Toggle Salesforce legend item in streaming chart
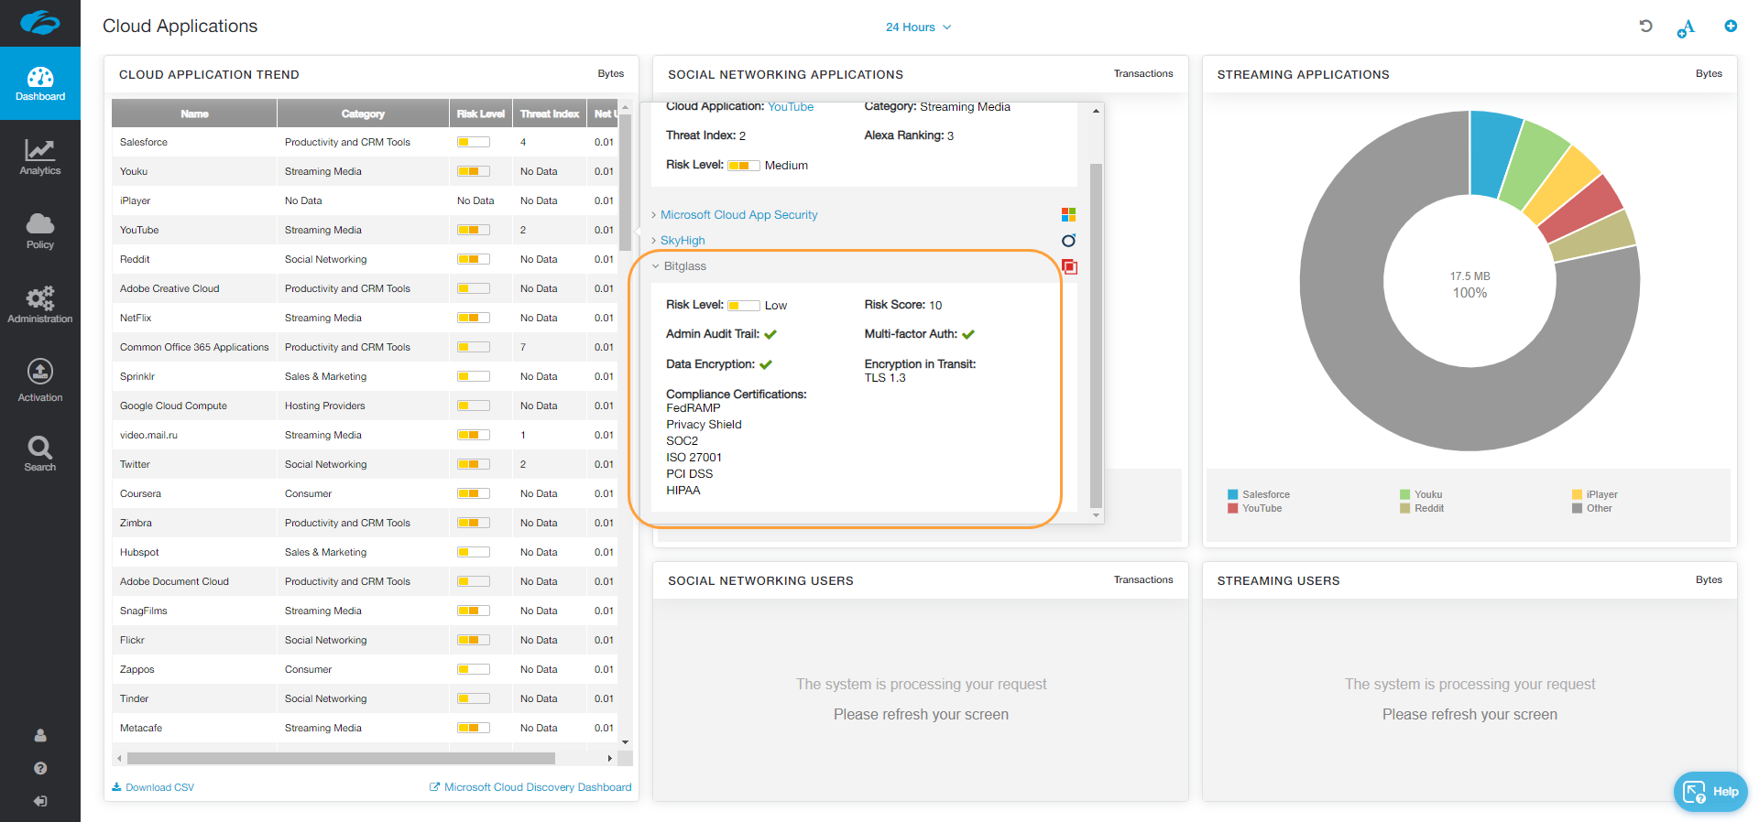Viewport: 1759px width, 822px height. coord(1265,494)
